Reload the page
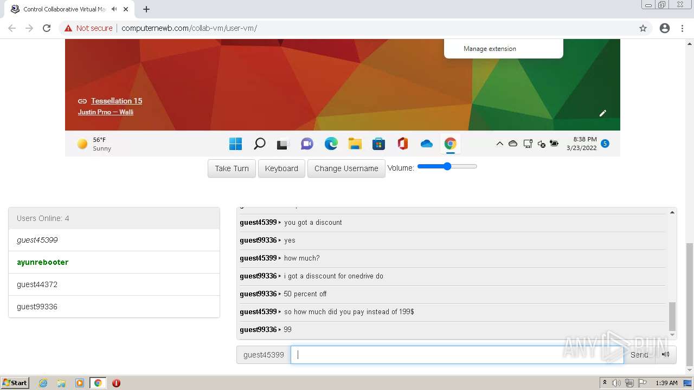 47,28
